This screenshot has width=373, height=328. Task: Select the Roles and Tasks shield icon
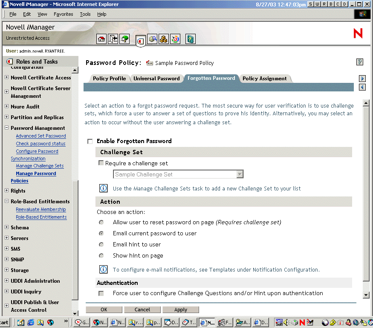[x=141, y=39]
